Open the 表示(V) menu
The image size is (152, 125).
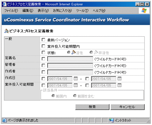click(43, 11)
